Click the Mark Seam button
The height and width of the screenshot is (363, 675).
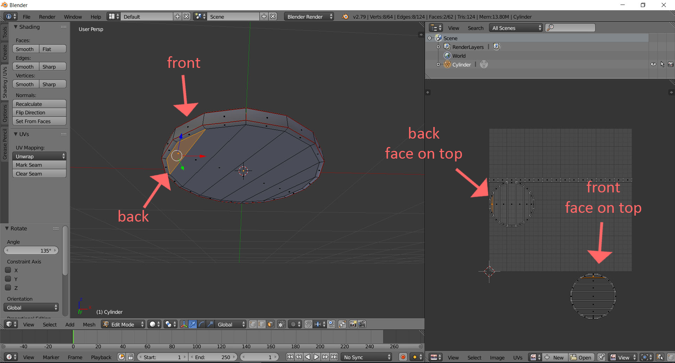(39, 165)
